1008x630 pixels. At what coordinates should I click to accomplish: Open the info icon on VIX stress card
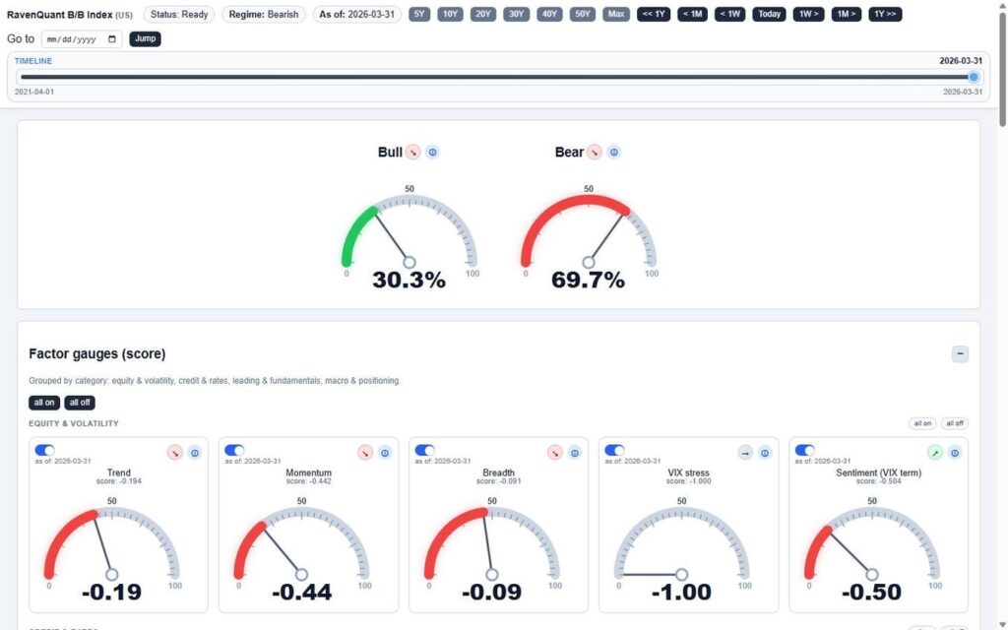tap(763, 453)
